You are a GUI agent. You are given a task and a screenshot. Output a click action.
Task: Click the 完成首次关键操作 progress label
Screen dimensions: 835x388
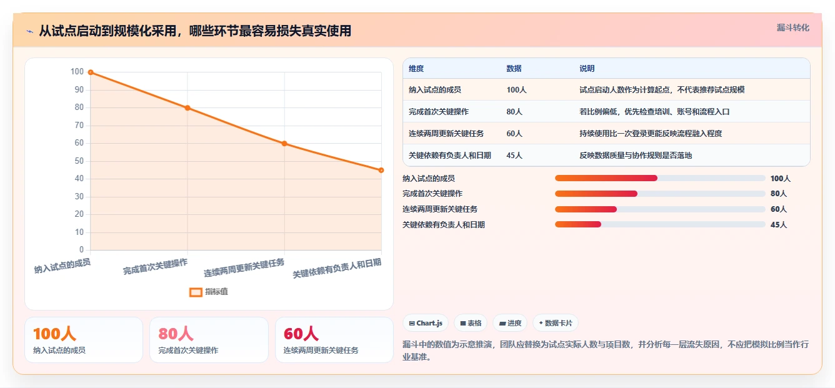tap(432, 194)
